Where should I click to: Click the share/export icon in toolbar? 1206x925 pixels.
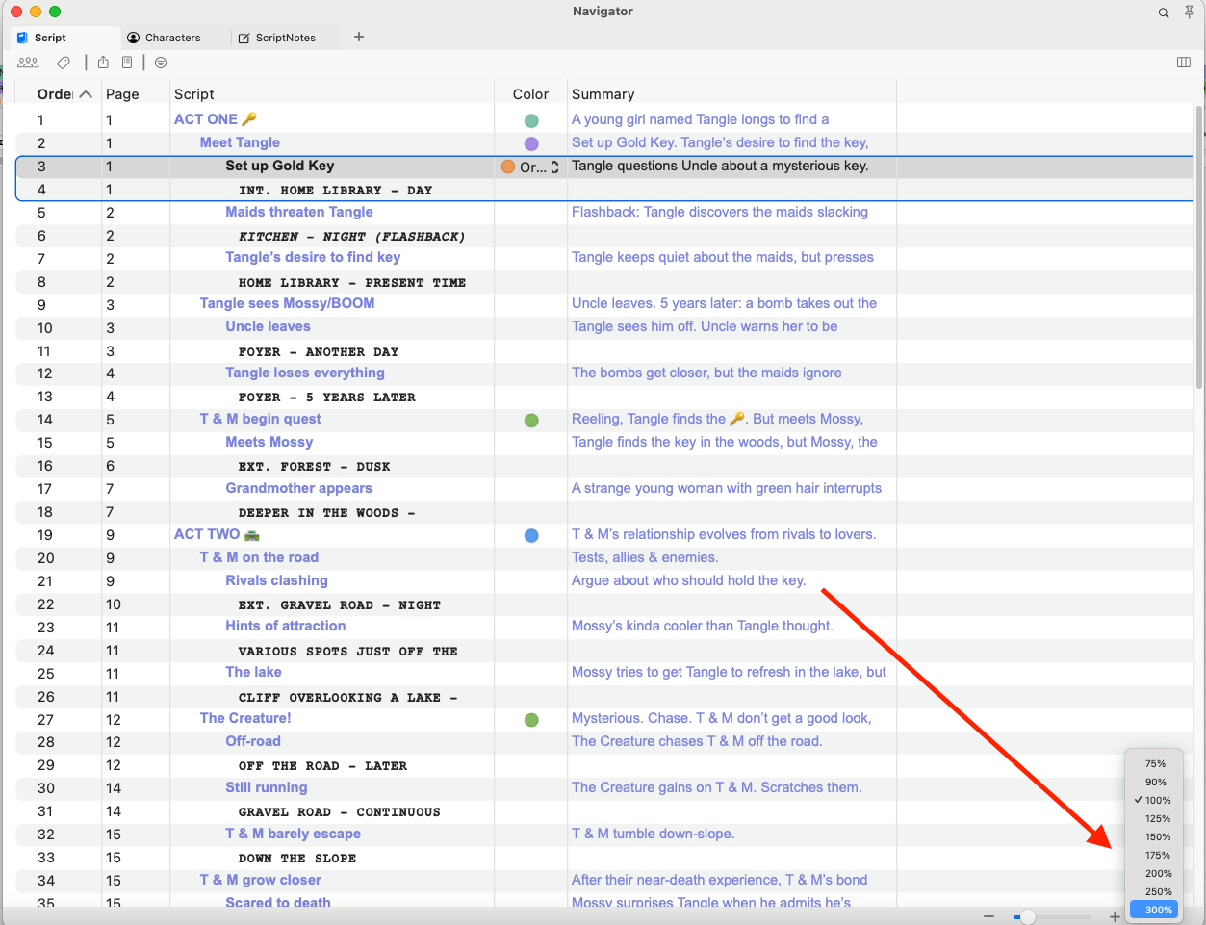tap(103, 63)
